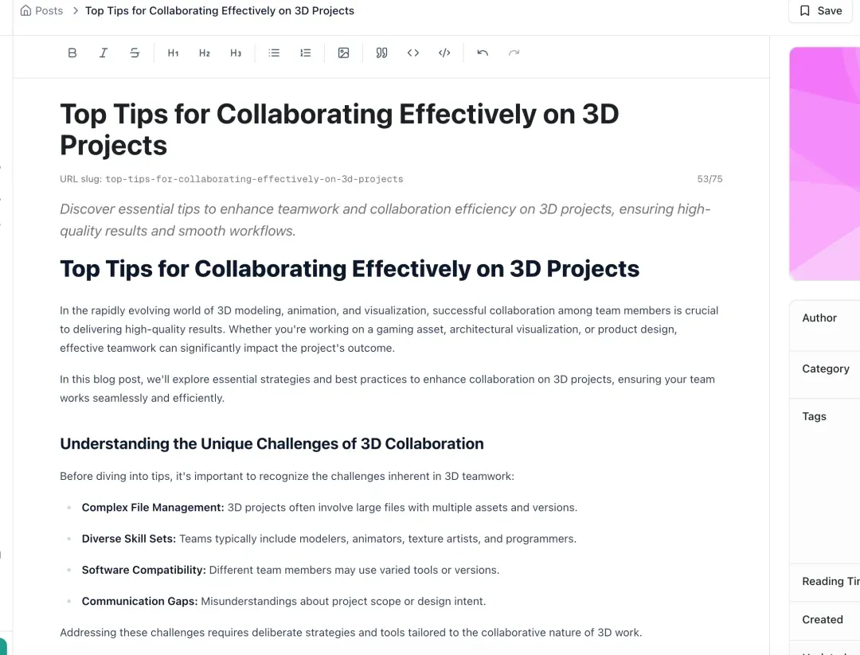Undo the last edit
Screen dimensions: 860x655
(x=483, y=53)
